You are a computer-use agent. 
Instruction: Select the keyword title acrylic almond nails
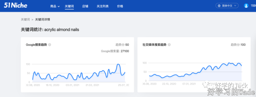(61, 30)
